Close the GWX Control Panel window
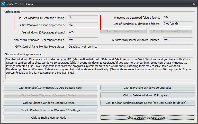The height and width of the screenshot is (124, 198). pyautogui.click(x=193, y=4)
